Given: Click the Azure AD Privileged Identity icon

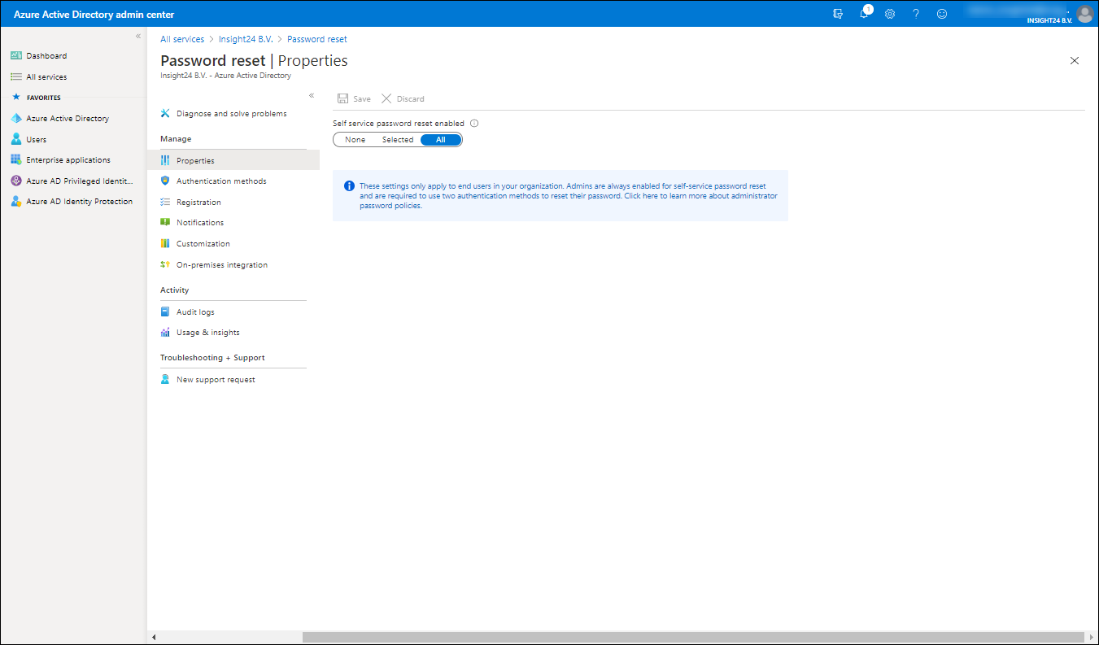Looking at the screenshot, I should click(15, 181).
